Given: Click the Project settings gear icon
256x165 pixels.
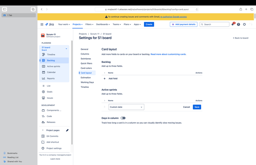Looking at the screenshot, I should (43, 148).
